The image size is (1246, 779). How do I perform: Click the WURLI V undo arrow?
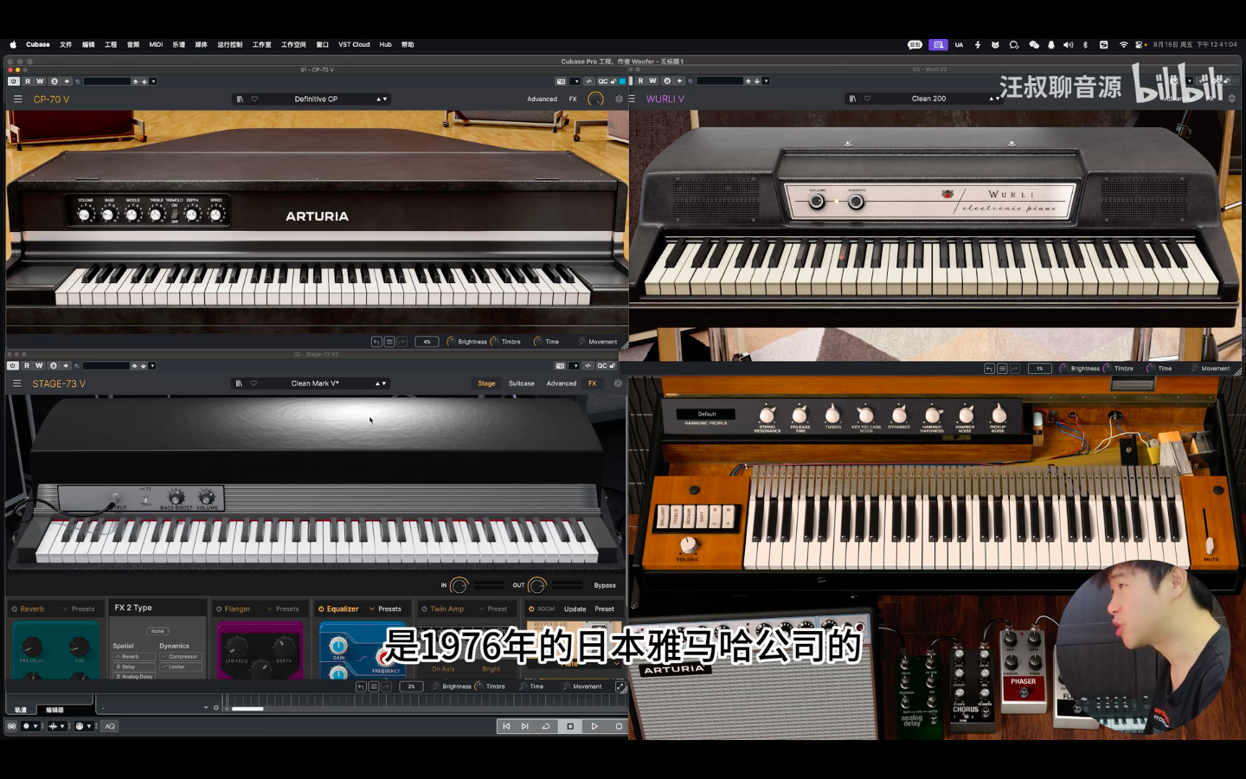[989, 369]
